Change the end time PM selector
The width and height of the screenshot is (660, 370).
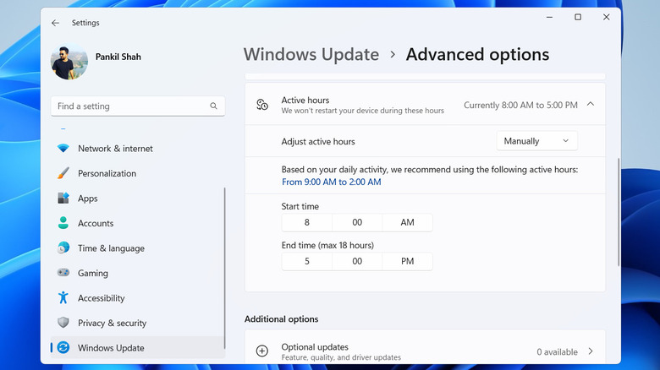(x=407, y=262)
